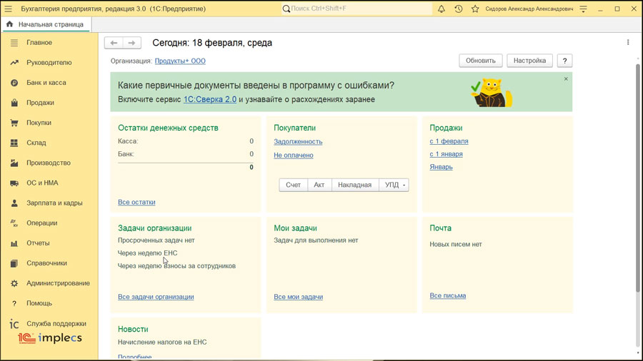Click the Продажи bag icon
The width and height of the screenshot is (643, 361).
tap(14, 103)
